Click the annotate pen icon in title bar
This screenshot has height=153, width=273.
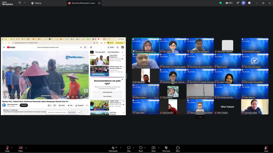point(238,3)
